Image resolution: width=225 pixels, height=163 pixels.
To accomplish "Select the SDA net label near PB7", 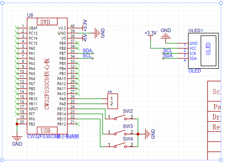I will pos(87,50).
